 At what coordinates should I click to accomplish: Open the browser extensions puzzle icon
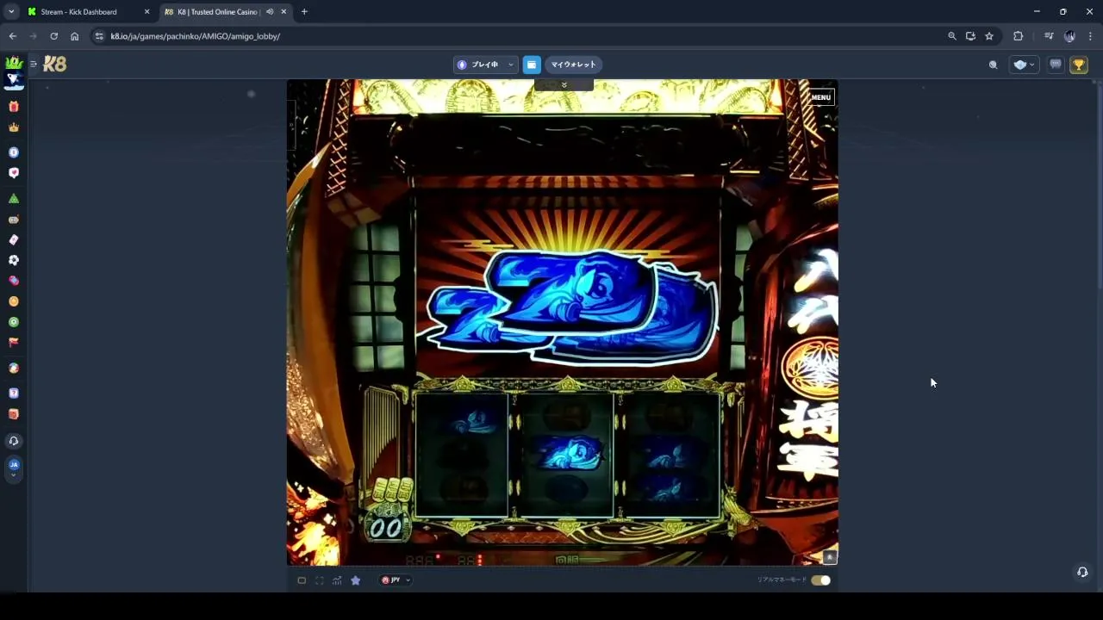point(1018,36)
